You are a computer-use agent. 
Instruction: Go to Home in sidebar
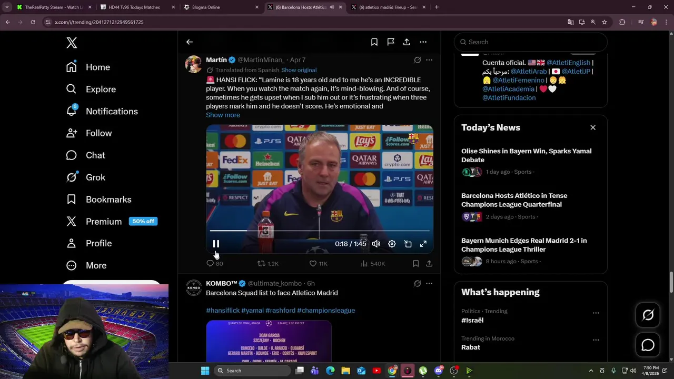click(x=88, y=67)
